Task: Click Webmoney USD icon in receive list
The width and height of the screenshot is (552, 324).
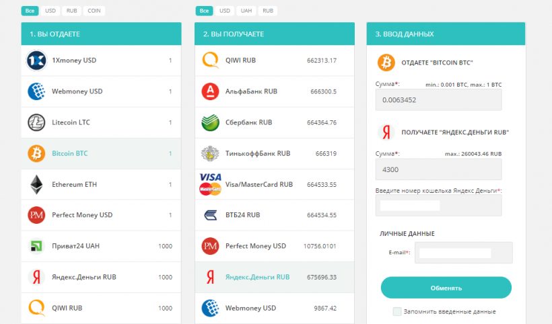Action: pyautogui.click(x=210, y=308)
